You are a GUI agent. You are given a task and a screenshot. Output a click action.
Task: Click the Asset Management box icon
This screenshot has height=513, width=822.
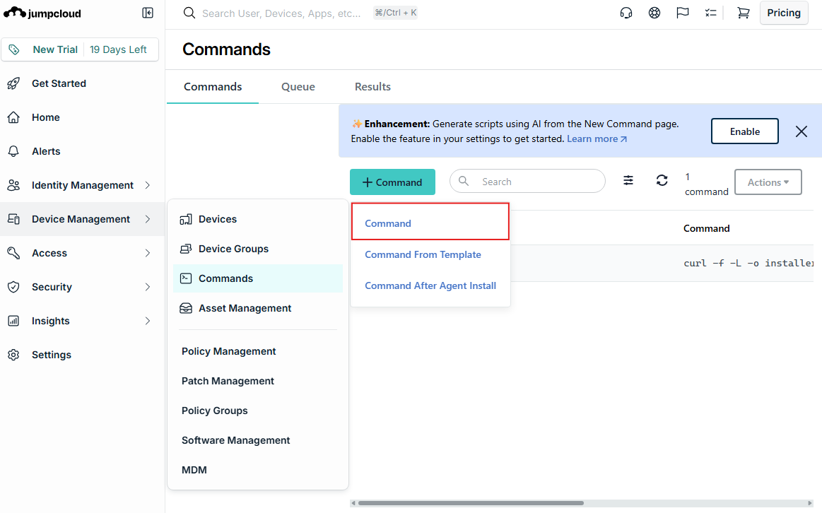[186, 308]
